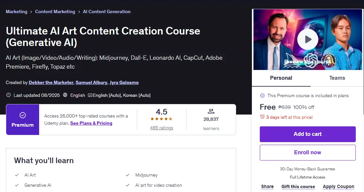Click the learners people icon
Image resolution: width=364 pixels, height=192 pixels.
[x=211, y=111]
